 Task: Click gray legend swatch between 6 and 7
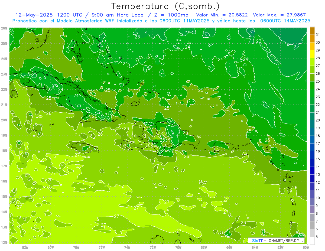pos(312,225)
